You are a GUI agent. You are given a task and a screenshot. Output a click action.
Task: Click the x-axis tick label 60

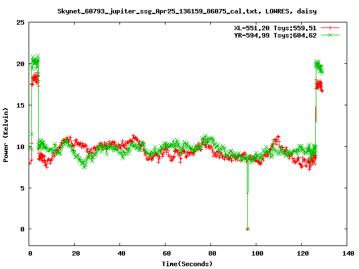(167, 253)
